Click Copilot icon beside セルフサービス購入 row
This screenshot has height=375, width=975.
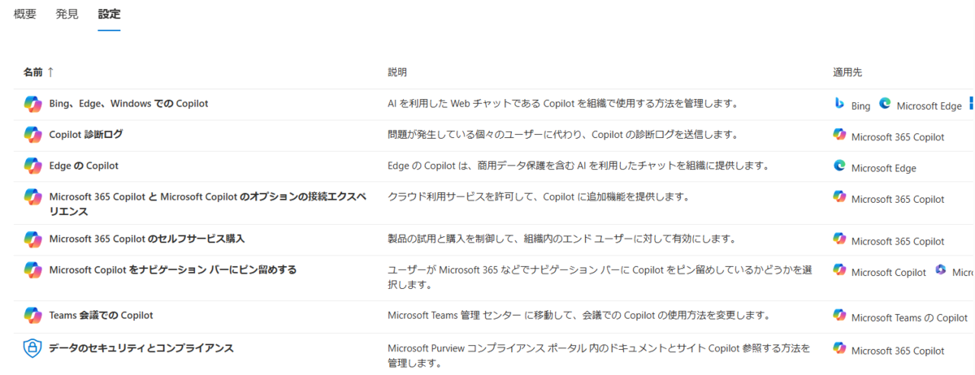(x=32, y=239)
